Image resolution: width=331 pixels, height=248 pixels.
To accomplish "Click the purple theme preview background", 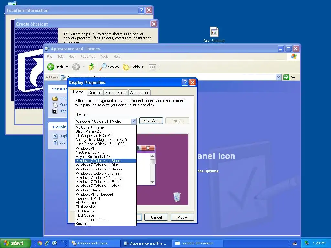I will pos(172,169).
